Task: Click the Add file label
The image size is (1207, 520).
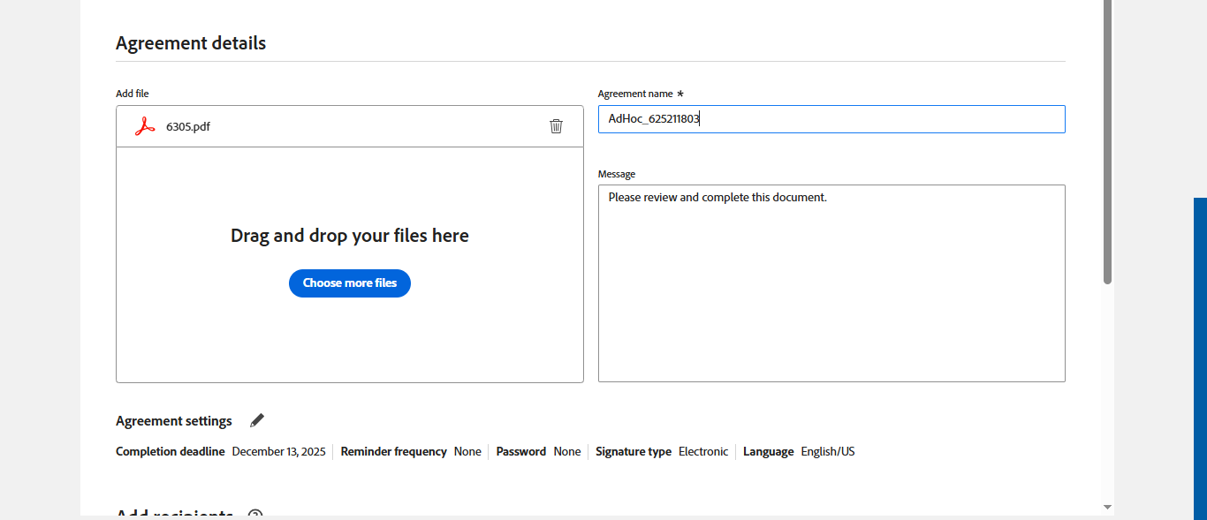Action: click(x=133, y=94)
